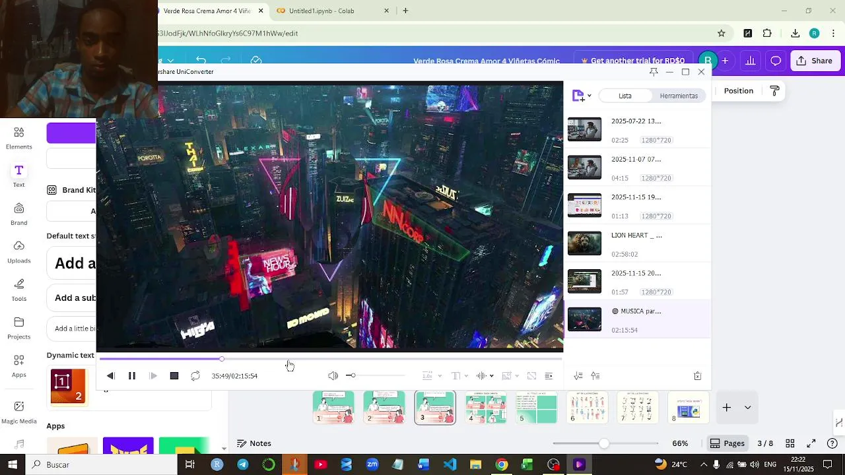
Task: Sort the playlist descending
Action: (578, 376)
